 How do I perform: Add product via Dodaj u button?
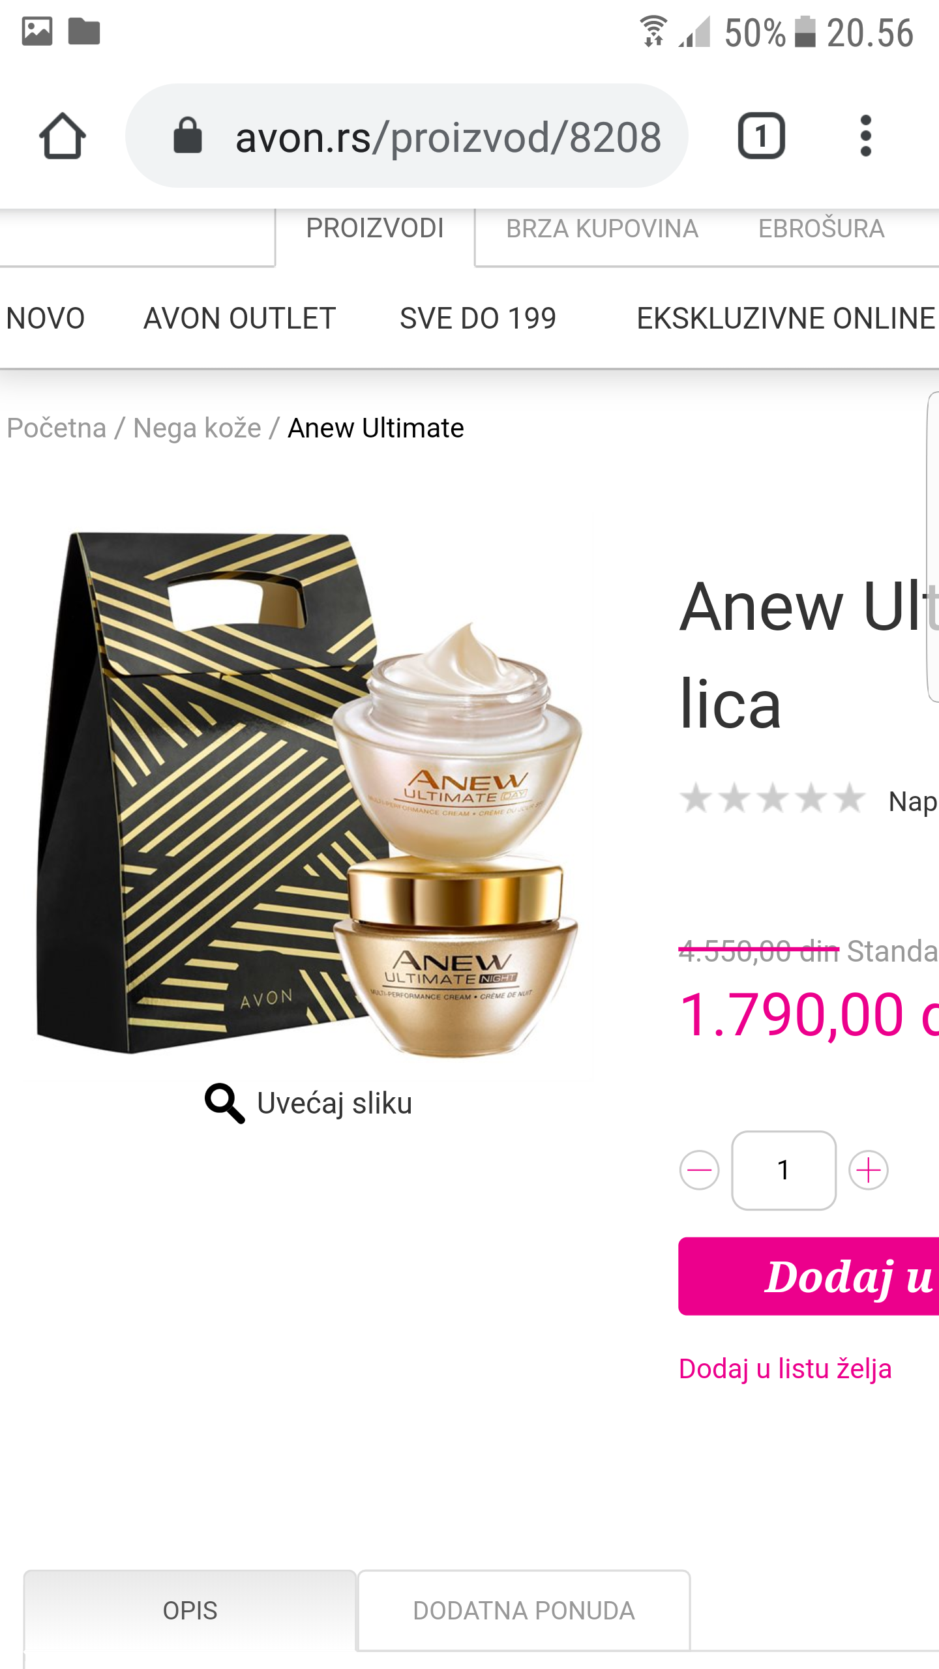[809, 1276]
